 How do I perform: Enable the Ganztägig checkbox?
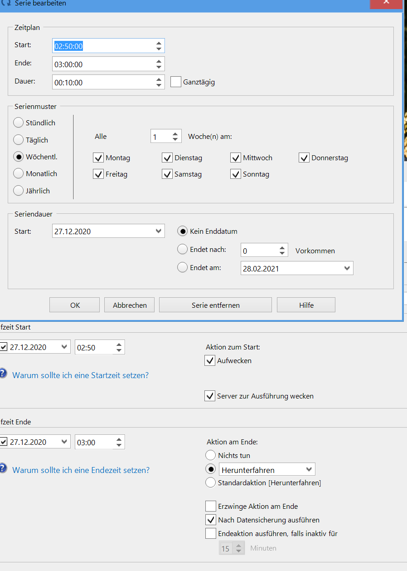[x=175, y=82]
